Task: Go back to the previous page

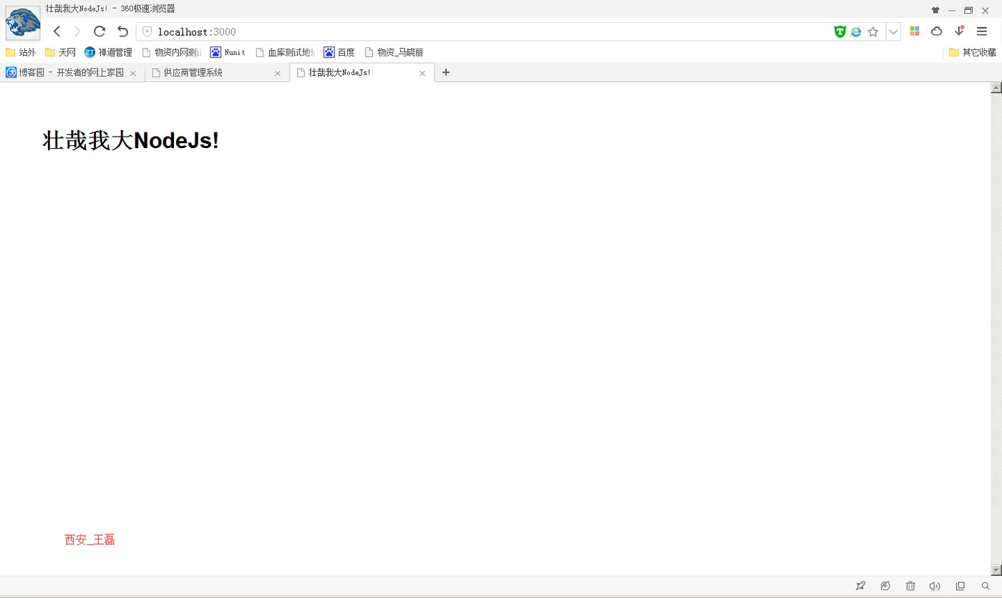Action: click(57, 31)
